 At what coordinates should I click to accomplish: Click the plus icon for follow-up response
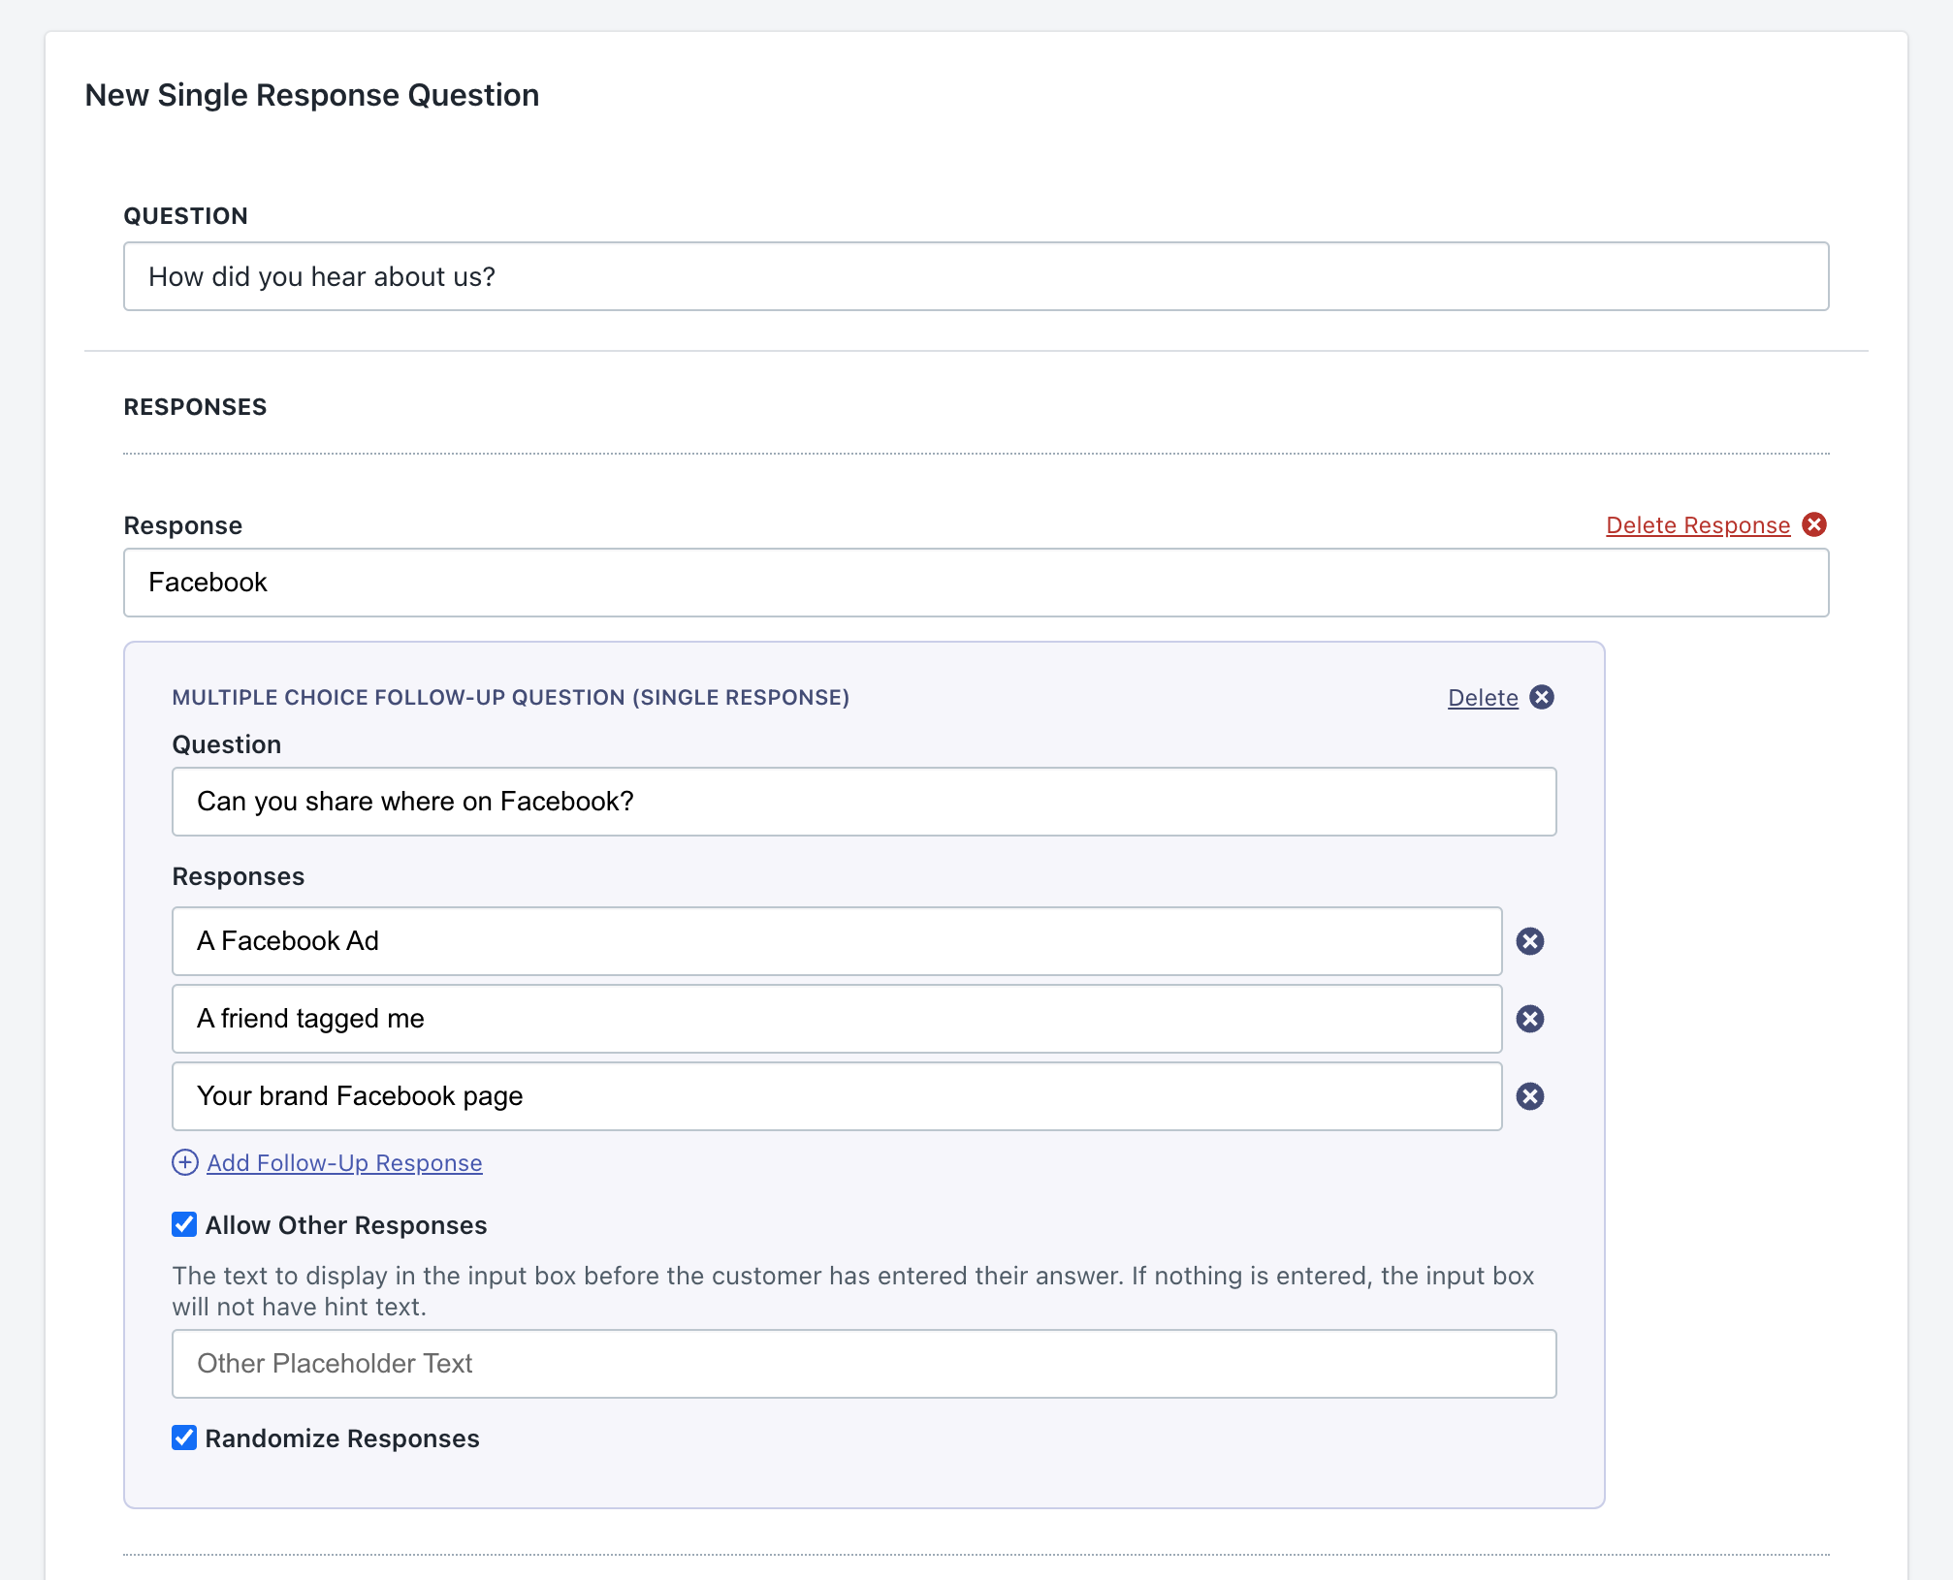pos(185,1162)
